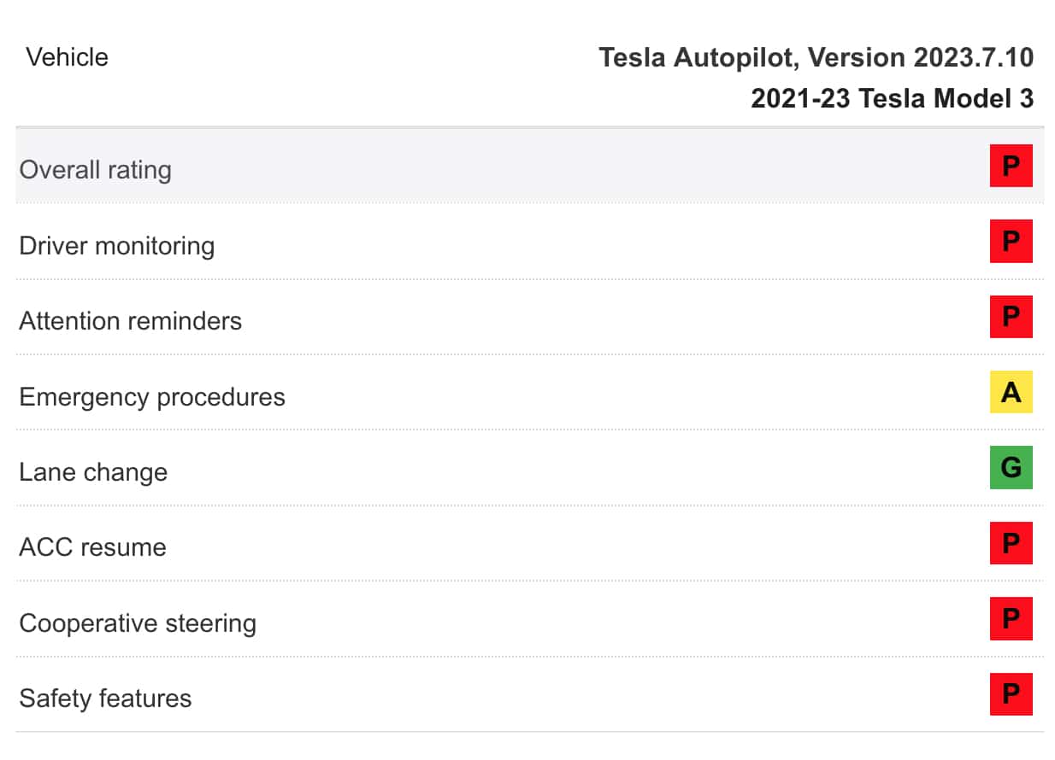
Task: Select the yellow A badge for Emergency procedures
Action: coord(1011,392)
